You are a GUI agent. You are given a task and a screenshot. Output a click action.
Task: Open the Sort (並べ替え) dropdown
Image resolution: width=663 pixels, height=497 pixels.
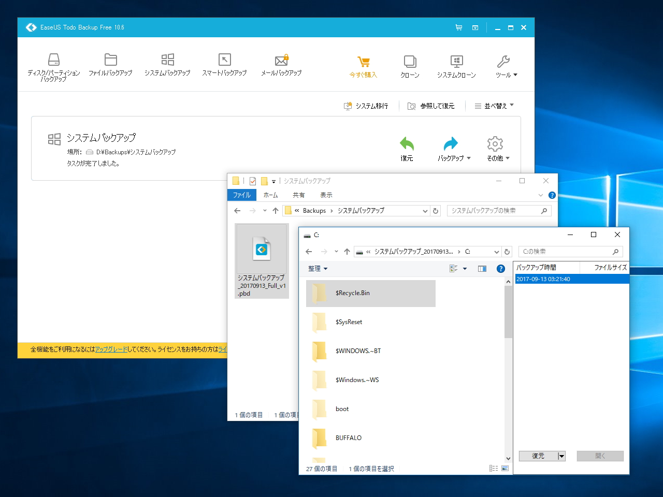(x=494, y=106)
